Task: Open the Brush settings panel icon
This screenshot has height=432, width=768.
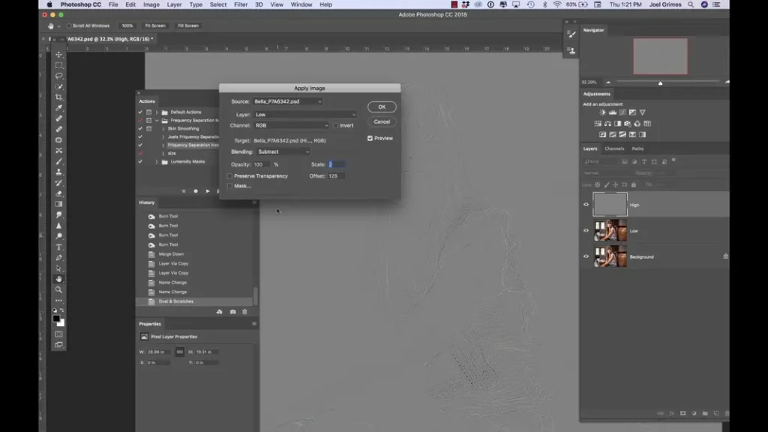Action: pyautogui.click(x=571, y=34)
